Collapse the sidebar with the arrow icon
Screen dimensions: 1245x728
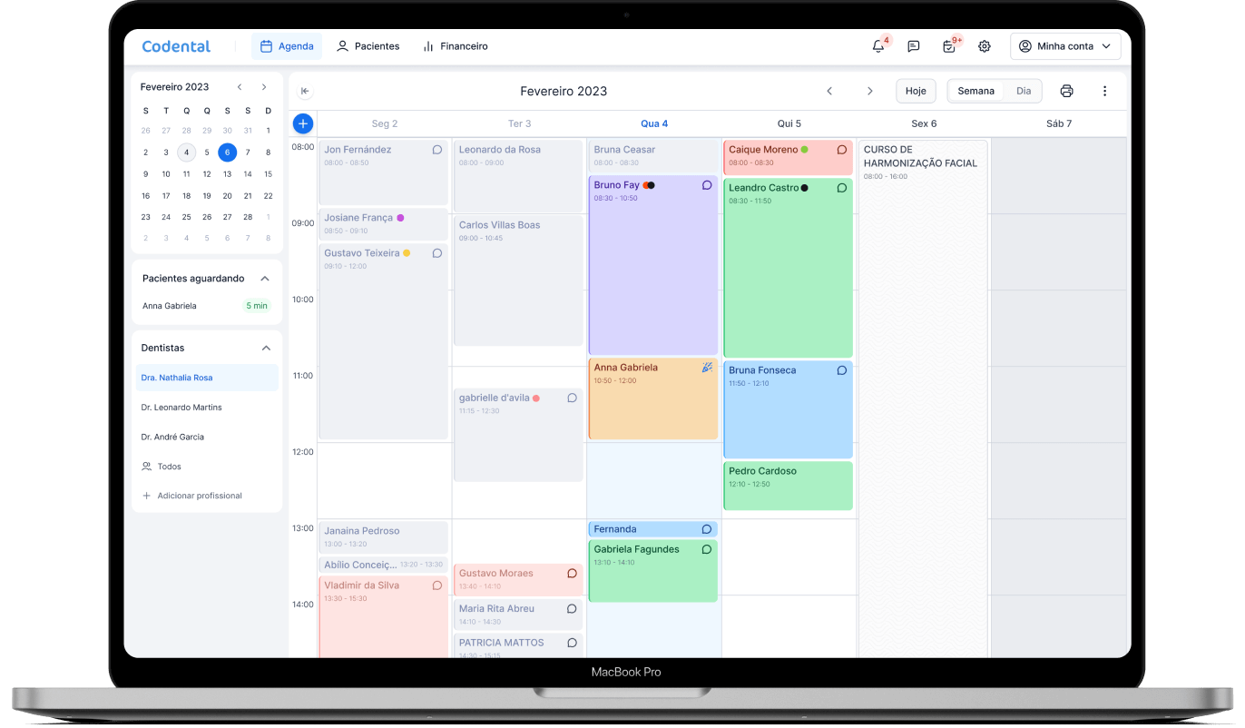[x=305, y=91]
